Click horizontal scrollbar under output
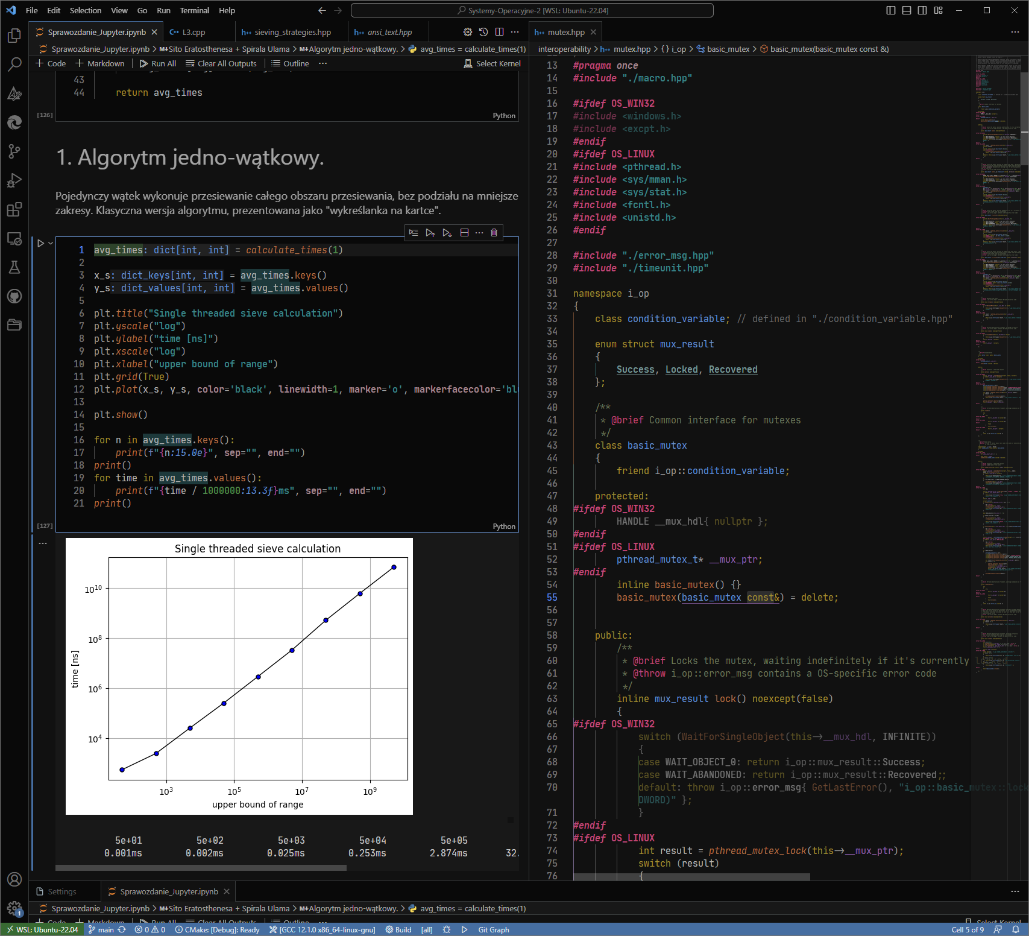 (x=201, y=868)
